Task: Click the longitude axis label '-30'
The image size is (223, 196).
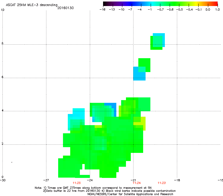Action: pos(3,180)
